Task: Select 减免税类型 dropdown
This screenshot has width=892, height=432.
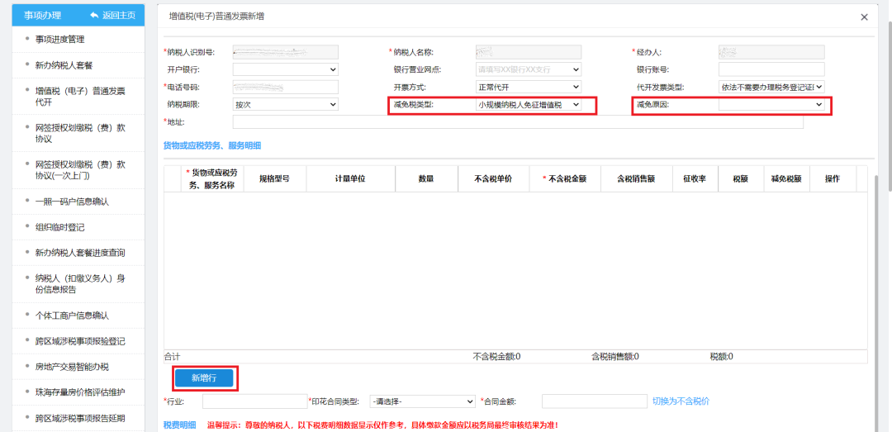Action: tap(529, 105)
